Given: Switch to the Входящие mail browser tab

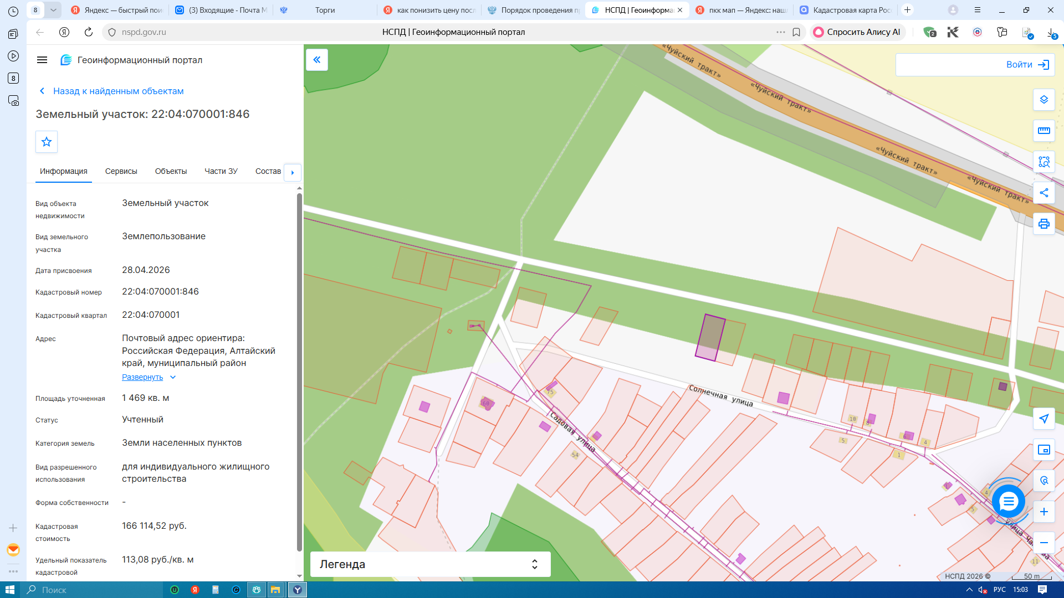Looking at the screenshot, I should 222,10.
